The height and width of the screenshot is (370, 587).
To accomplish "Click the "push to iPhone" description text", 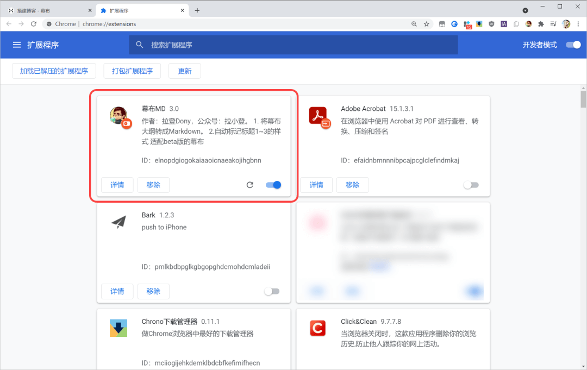I will (x=164, y=227).
